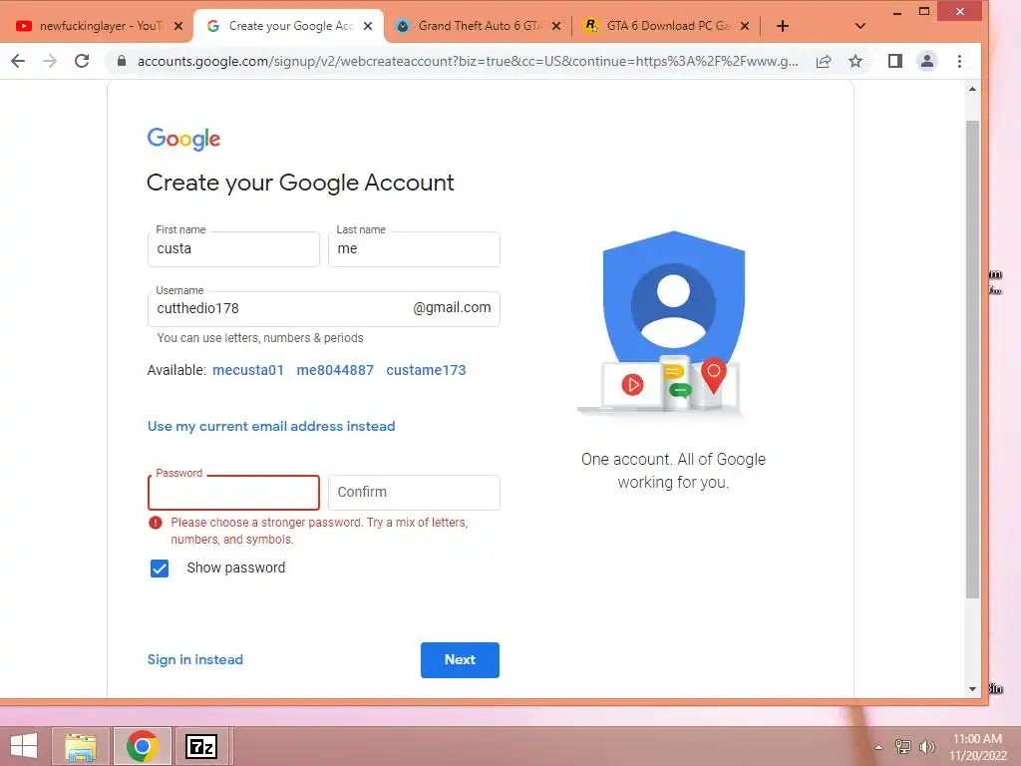
Task: Choose suggested username custame173
Action: [426, 370]
